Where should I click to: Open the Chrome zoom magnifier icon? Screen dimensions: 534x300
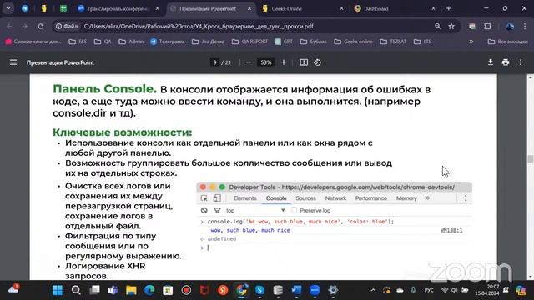coord(437,26)
